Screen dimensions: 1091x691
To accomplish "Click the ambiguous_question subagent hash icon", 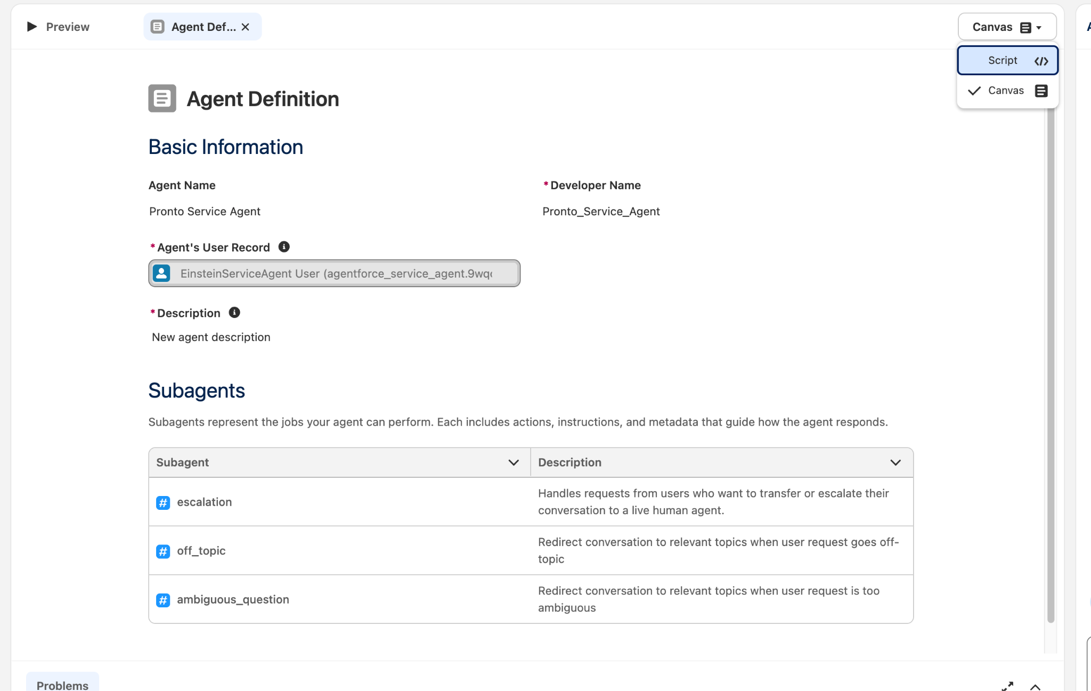I will point(163,600).
